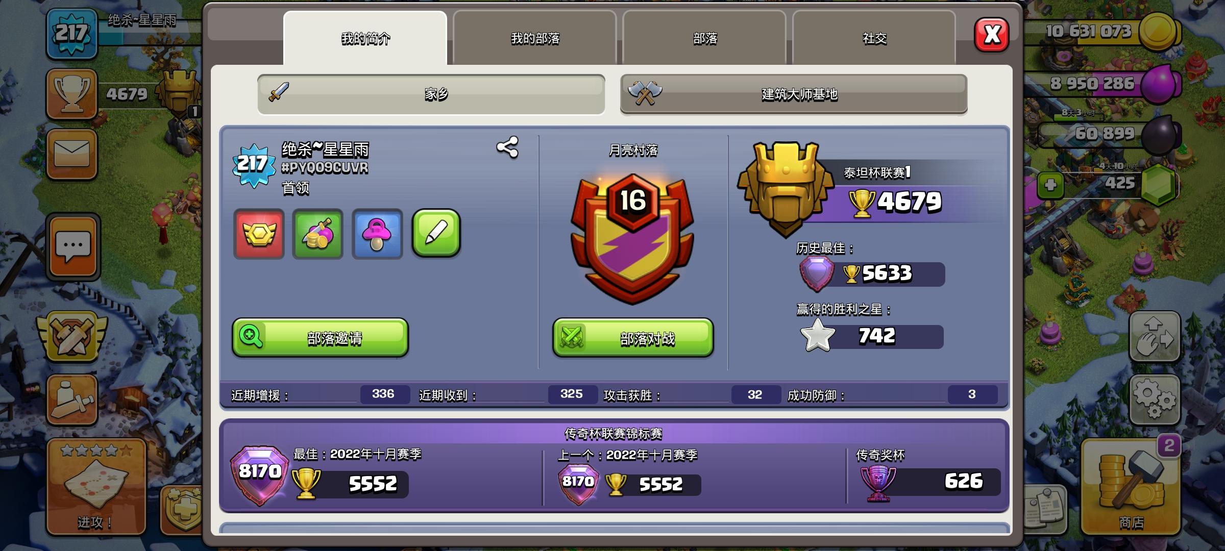This screenshot has height=551, width=1225.
Task: Tap the level 16 clan shield badge
Action: click(x=632, y=239)
